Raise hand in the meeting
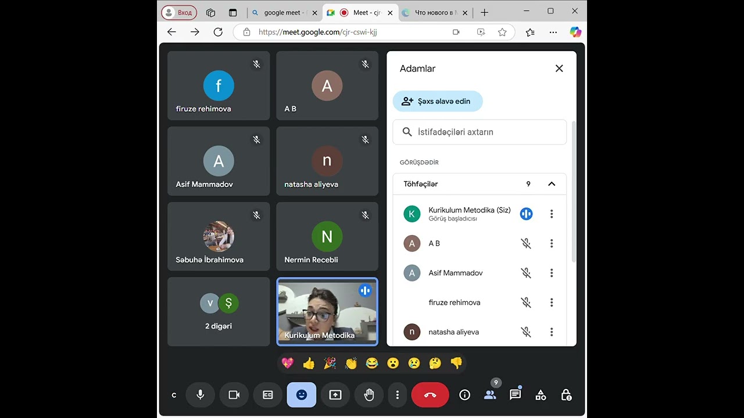Image resolution: width=744 pixels, height=418 pixels. click(369, 395)
